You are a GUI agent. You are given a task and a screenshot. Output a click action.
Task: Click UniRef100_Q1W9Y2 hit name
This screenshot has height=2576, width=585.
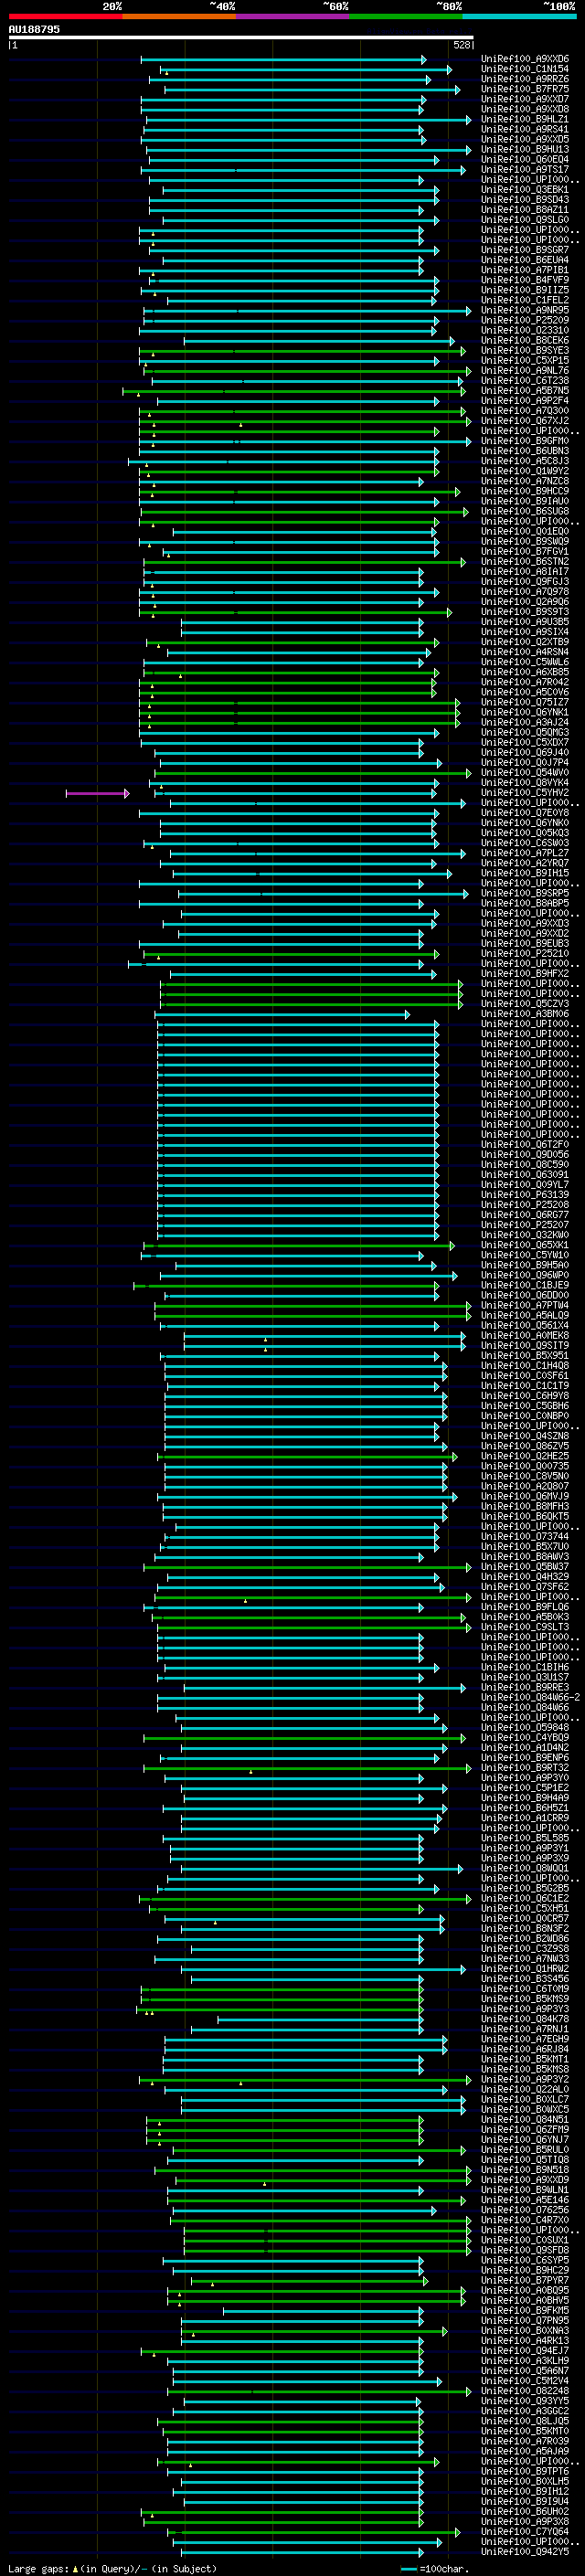click(x=525, y=471)
